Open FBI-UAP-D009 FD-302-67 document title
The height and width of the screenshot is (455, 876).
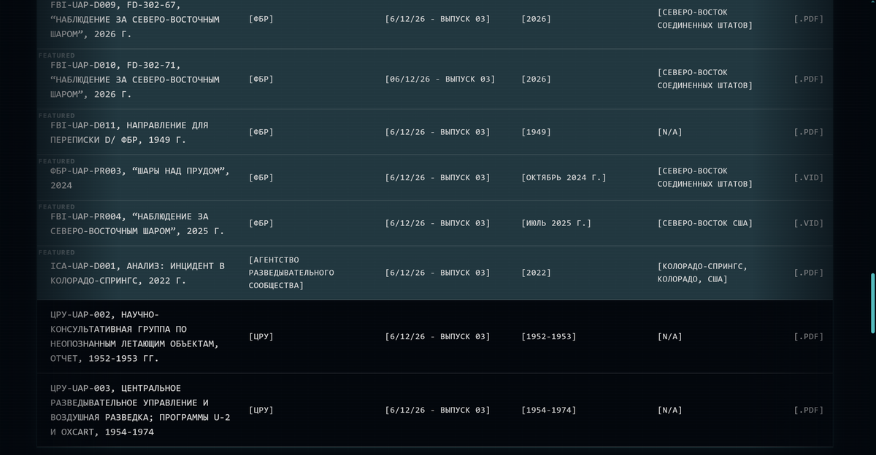pos(135,20)
